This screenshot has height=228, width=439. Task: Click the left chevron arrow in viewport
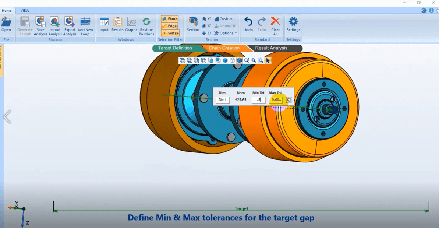tap(7, 117)
